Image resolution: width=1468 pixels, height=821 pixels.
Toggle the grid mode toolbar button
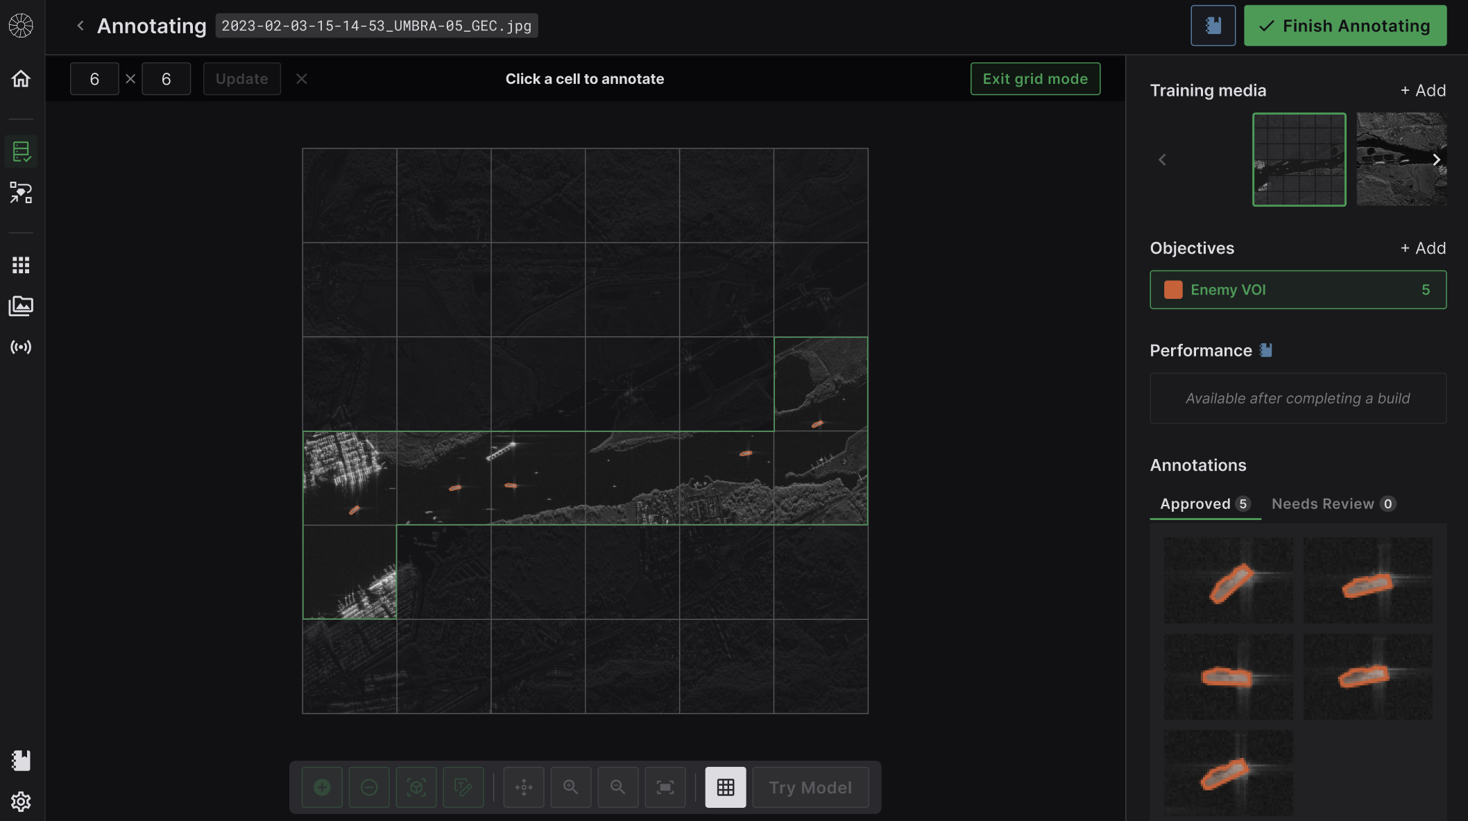725,787
